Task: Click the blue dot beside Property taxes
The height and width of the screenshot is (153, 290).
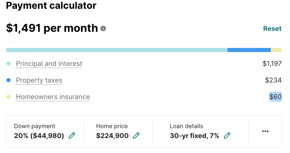Action: (x=8, y=80)
